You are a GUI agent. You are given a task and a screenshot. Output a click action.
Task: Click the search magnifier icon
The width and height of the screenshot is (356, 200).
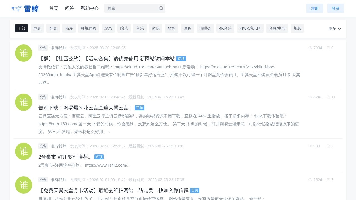[161, 8]
